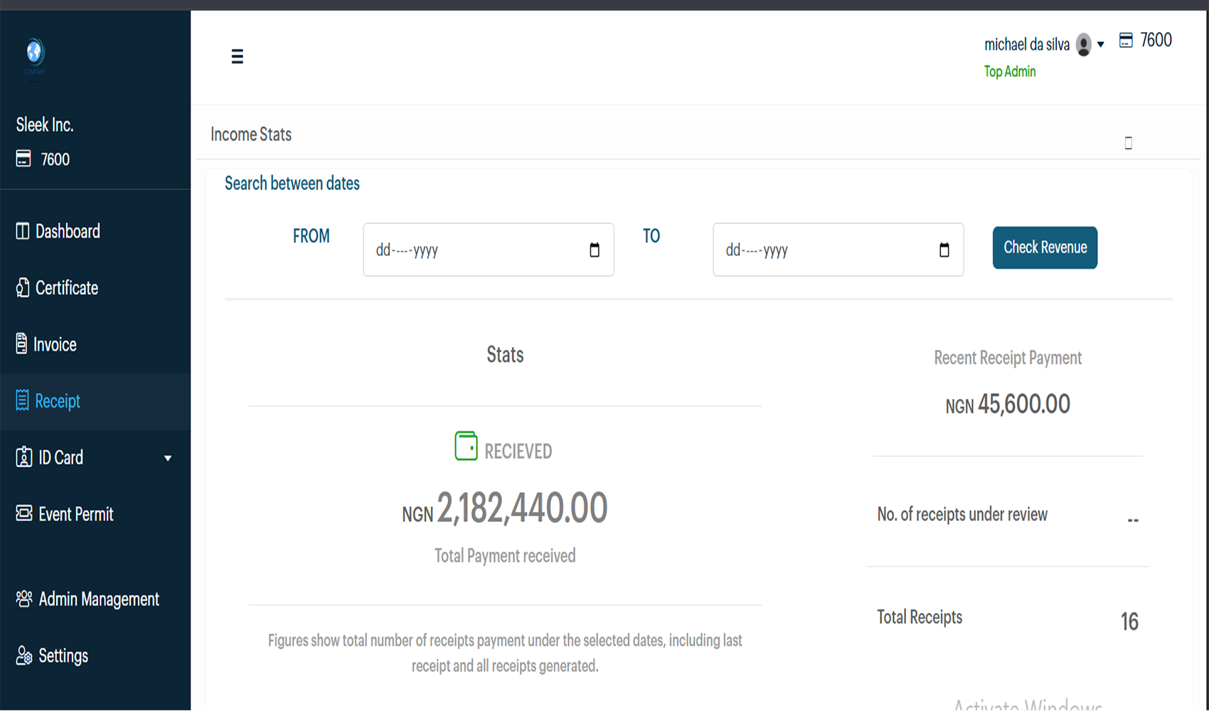
Task: Click the hamburger menu icon
Action: point(238,56)
